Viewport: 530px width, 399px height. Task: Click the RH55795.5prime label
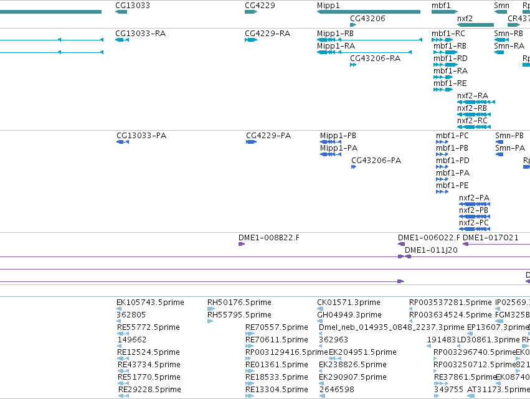(239, 315)
